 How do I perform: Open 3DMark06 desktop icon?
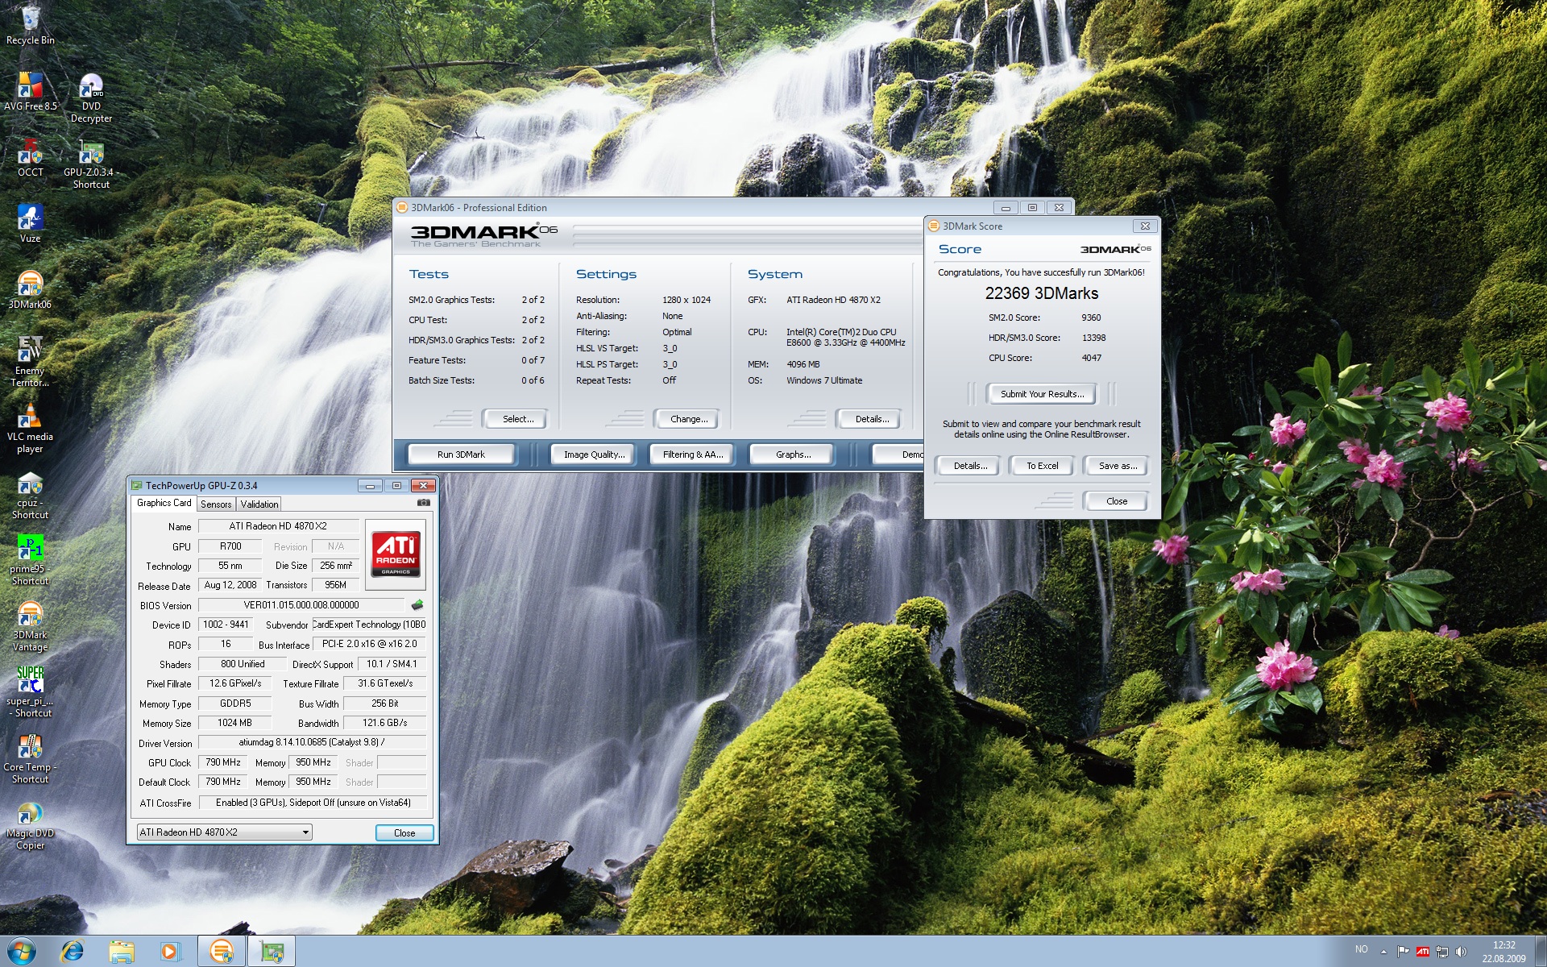pos(31,289)
